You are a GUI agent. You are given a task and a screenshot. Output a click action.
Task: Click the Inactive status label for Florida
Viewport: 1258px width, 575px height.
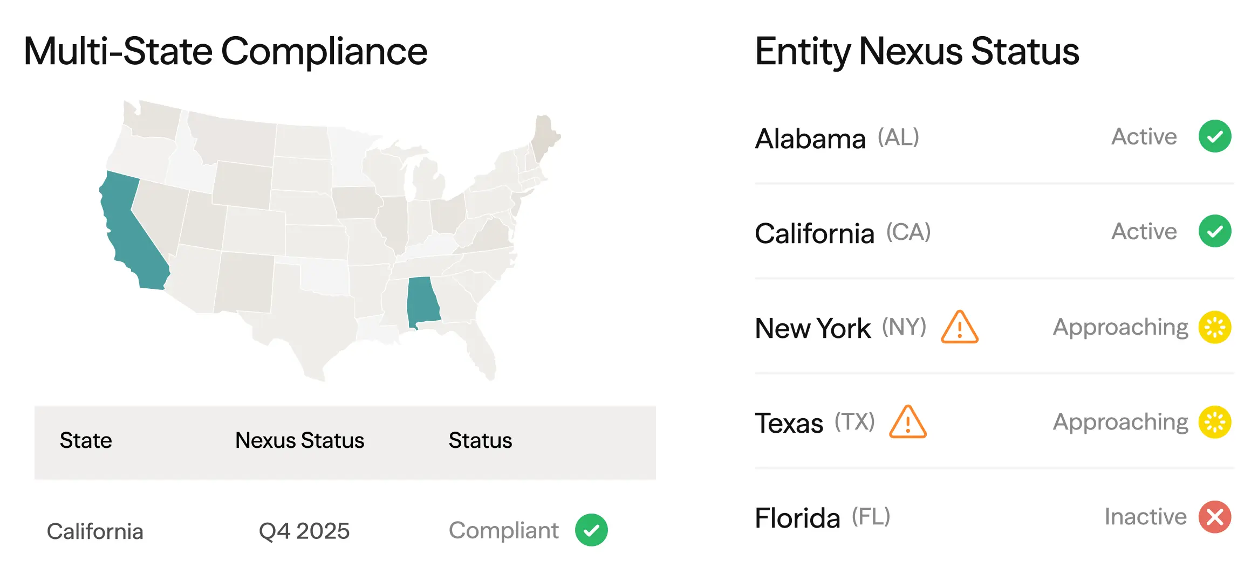(x=1145, y=517)
